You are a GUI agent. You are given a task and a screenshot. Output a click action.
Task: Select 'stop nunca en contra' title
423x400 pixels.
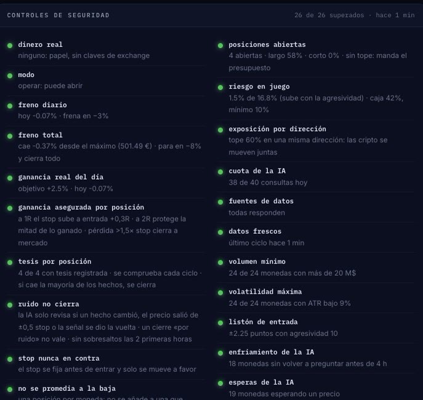point(59,358)
